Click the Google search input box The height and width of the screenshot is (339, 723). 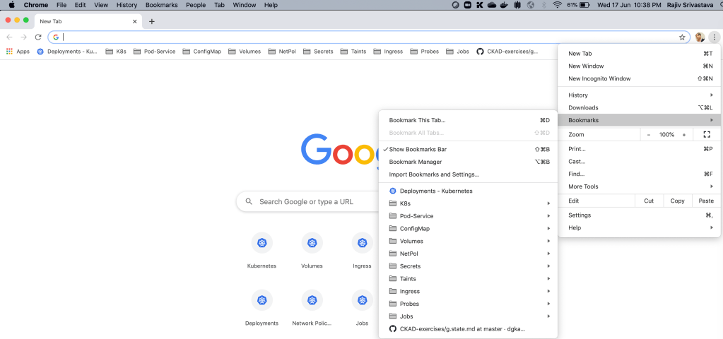click(x=311, y=201)
